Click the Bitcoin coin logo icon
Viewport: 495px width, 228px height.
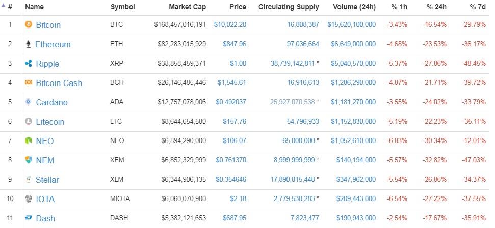point(29,24)
